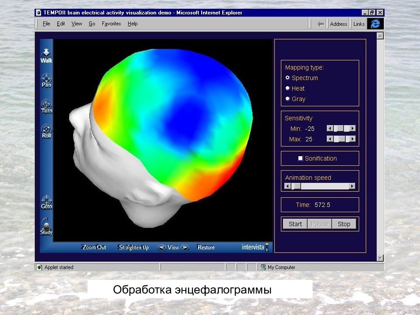Enable the Sonification checkbox
The image size is (420, 315).
pos(301,158)
